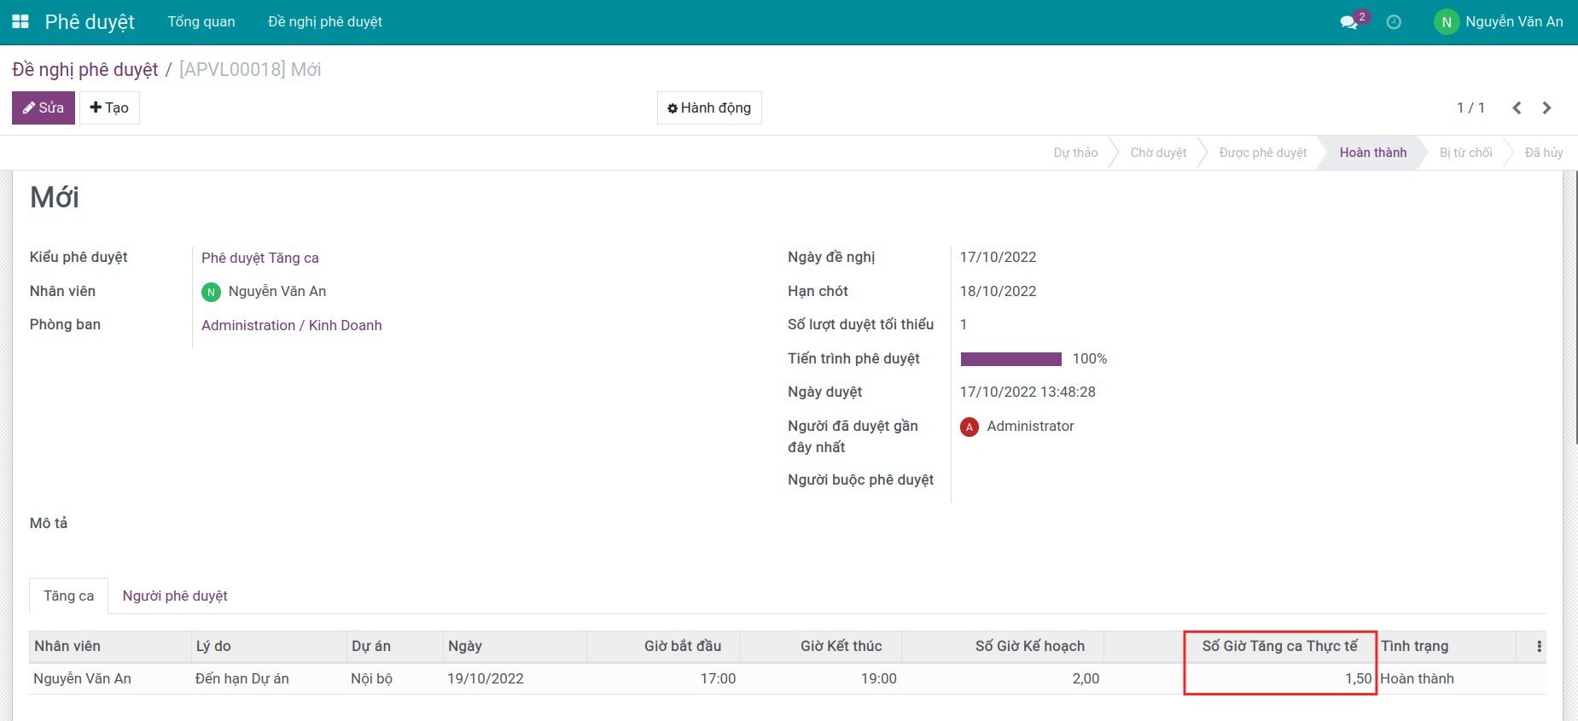This screenshot has width=1578, height=721.
Task: Click the Sửa edit button
Action: (x=44, y=108)
